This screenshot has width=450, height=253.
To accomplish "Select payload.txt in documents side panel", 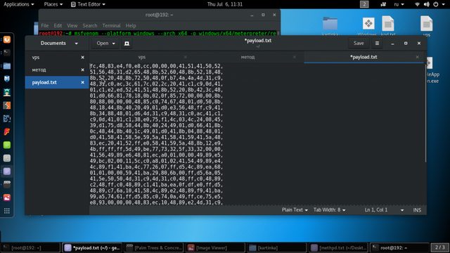I will pos(57,82).
